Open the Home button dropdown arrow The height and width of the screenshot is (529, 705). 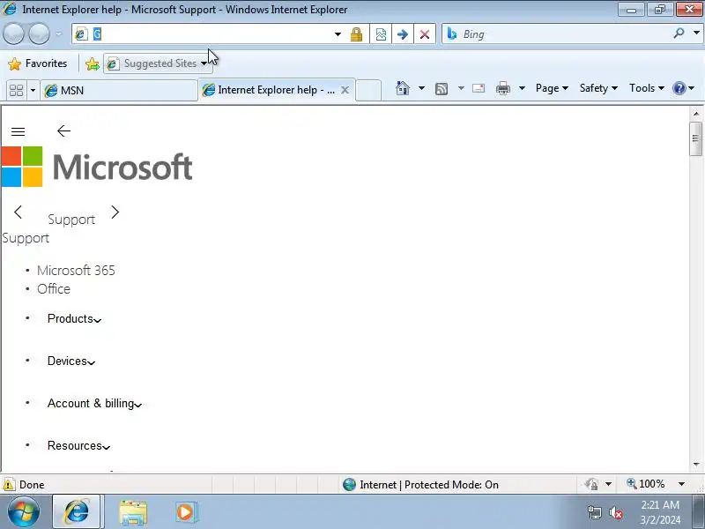[421, 88]
